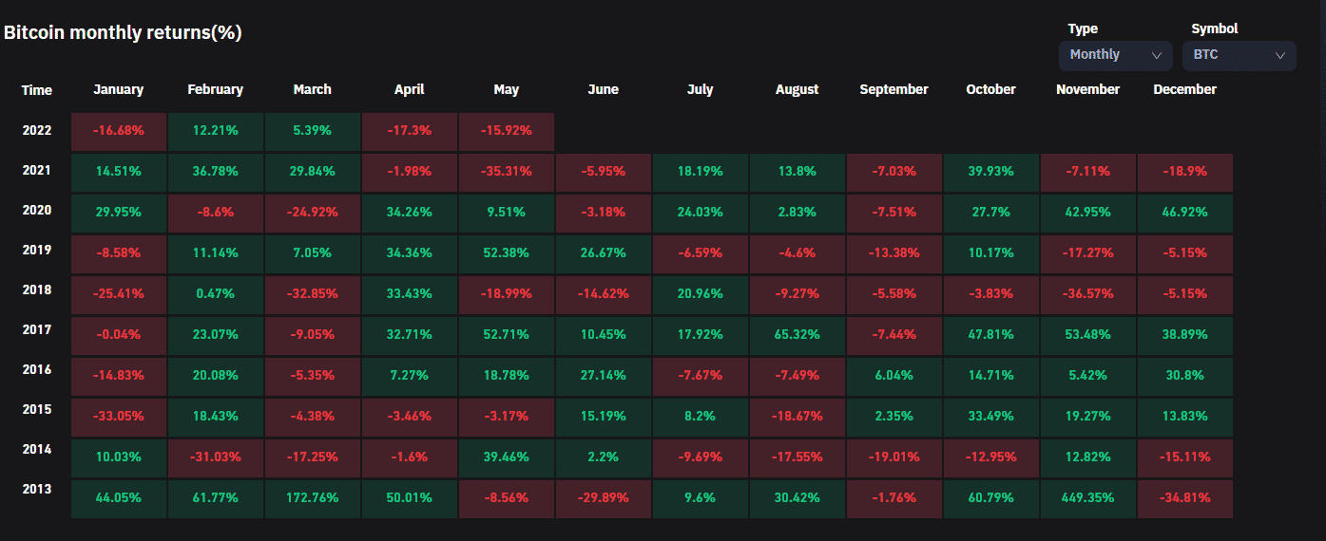Image resolution: width=1326 pixels, height=541 pixels.
Task: Click the Monthly dropdown chevron arrow
Action: 1157,55
